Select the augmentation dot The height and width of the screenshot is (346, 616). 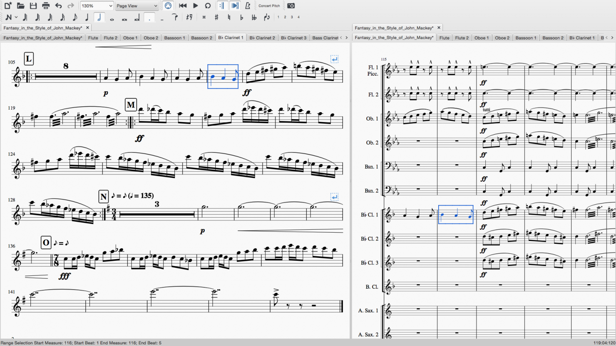point(149,17)
